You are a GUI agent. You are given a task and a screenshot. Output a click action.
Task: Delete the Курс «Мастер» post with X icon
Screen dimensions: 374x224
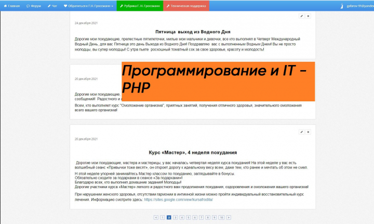click(308, 132)
